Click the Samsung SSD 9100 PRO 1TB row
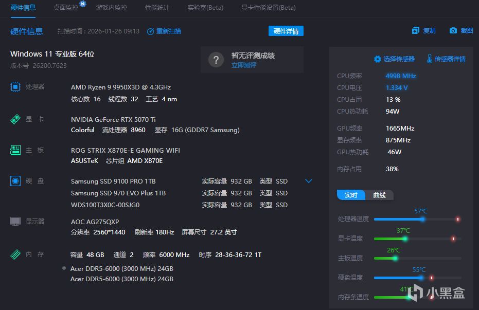This screenshot has width=479, height=310. pyautogui.click(x=180, y=181)
